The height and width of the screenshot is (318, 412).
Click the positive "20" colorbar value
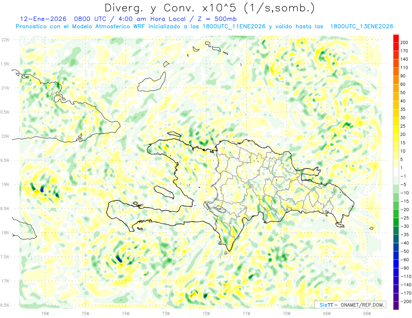pyautogui.click(x=403, y=134)
